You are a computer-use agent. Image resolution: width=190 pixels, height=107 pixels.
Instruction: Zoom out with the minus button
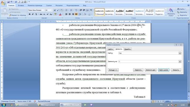click(172, 101)
